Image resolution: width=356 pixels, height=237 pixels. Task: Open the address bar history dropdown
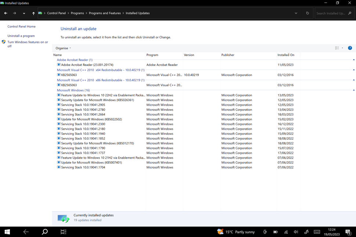(296, 13)
